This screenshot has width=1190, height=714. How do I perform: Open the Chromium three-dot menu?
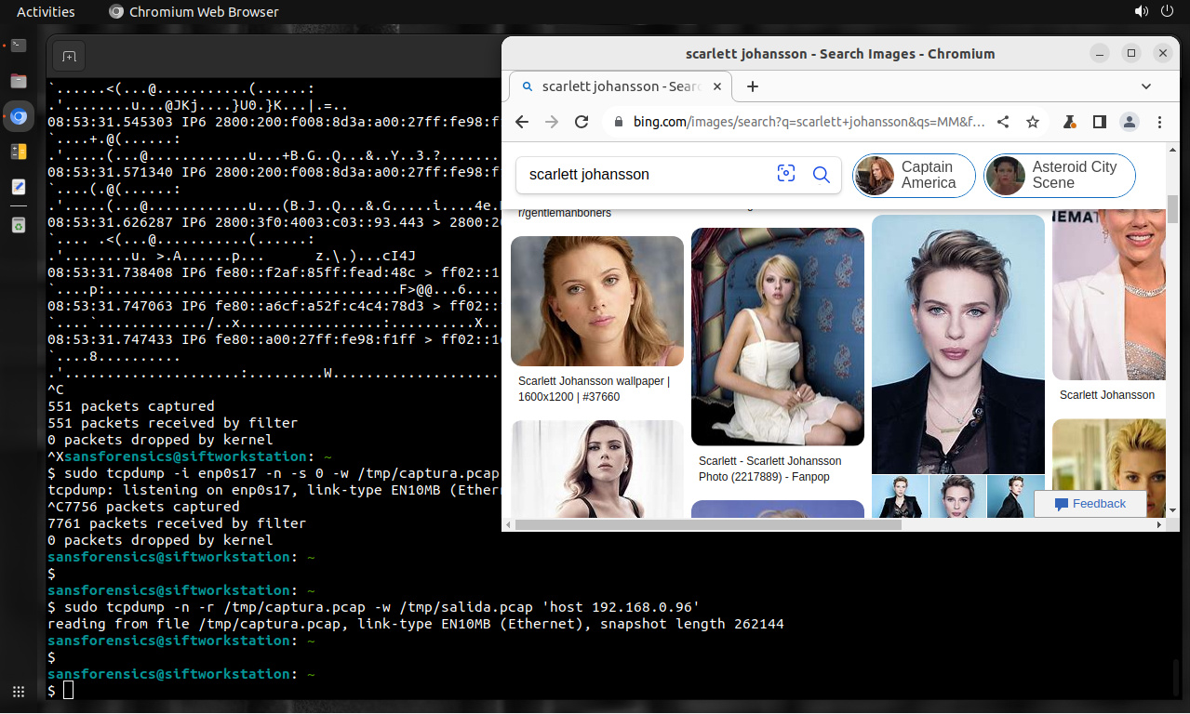point(1159,122)
